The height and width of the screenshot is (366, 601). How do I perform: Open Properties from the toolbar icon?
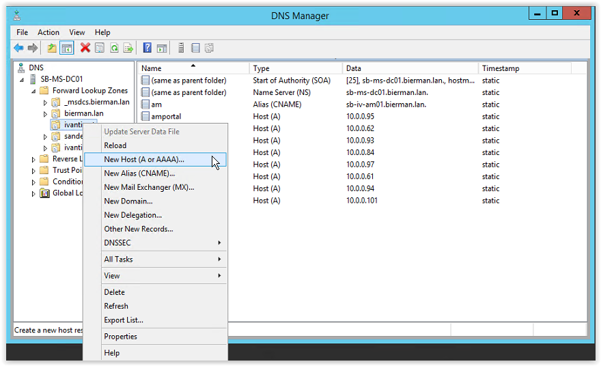click(100, 48)
